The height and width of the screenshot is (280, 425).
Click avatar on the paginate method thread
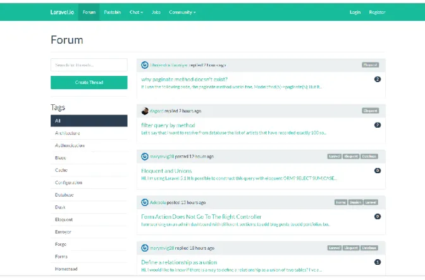tap(145, 65)
